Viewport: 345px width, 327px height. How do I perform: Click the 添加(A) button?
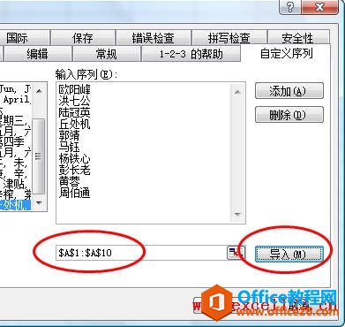point(289,91)
